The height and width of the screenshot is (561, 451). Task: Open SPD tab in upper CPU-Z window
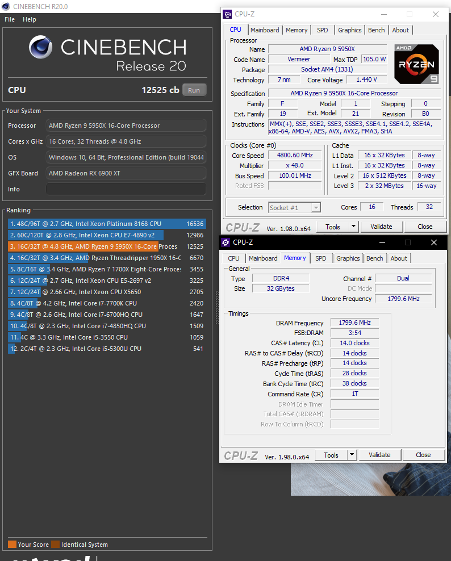pos(322,30)
